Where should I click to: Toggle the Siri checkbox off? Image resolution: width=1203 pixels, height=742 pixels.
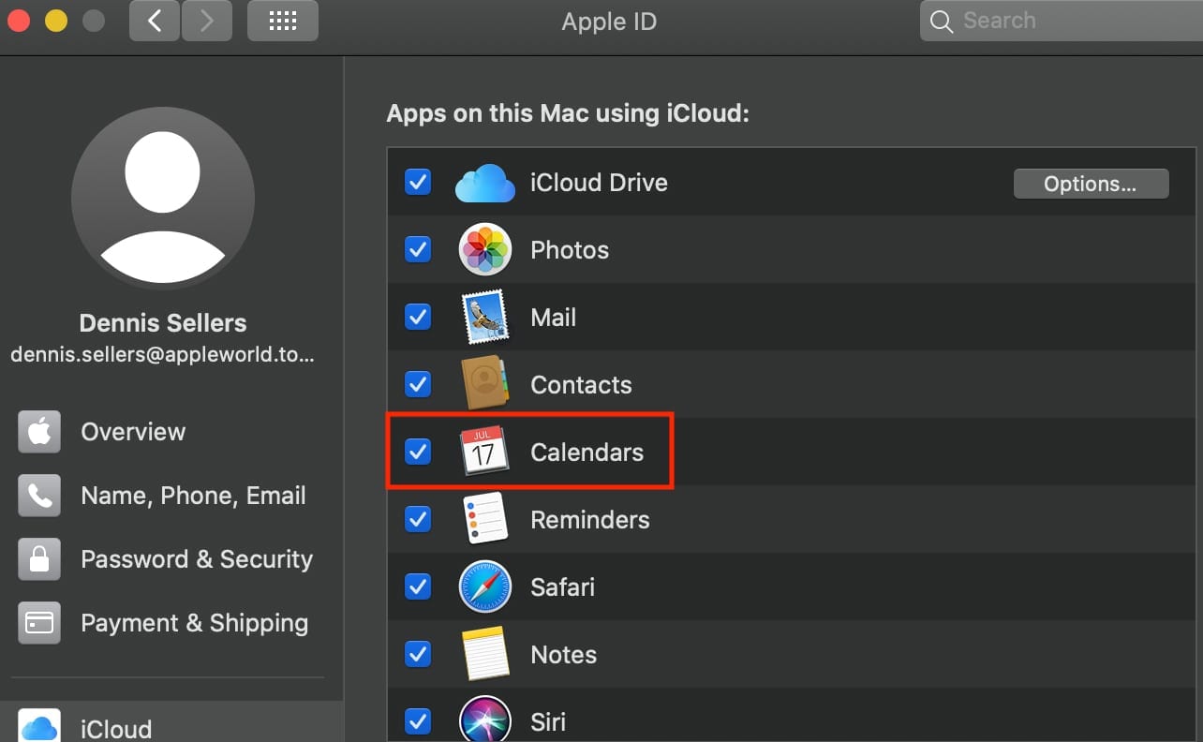point(418,721)
